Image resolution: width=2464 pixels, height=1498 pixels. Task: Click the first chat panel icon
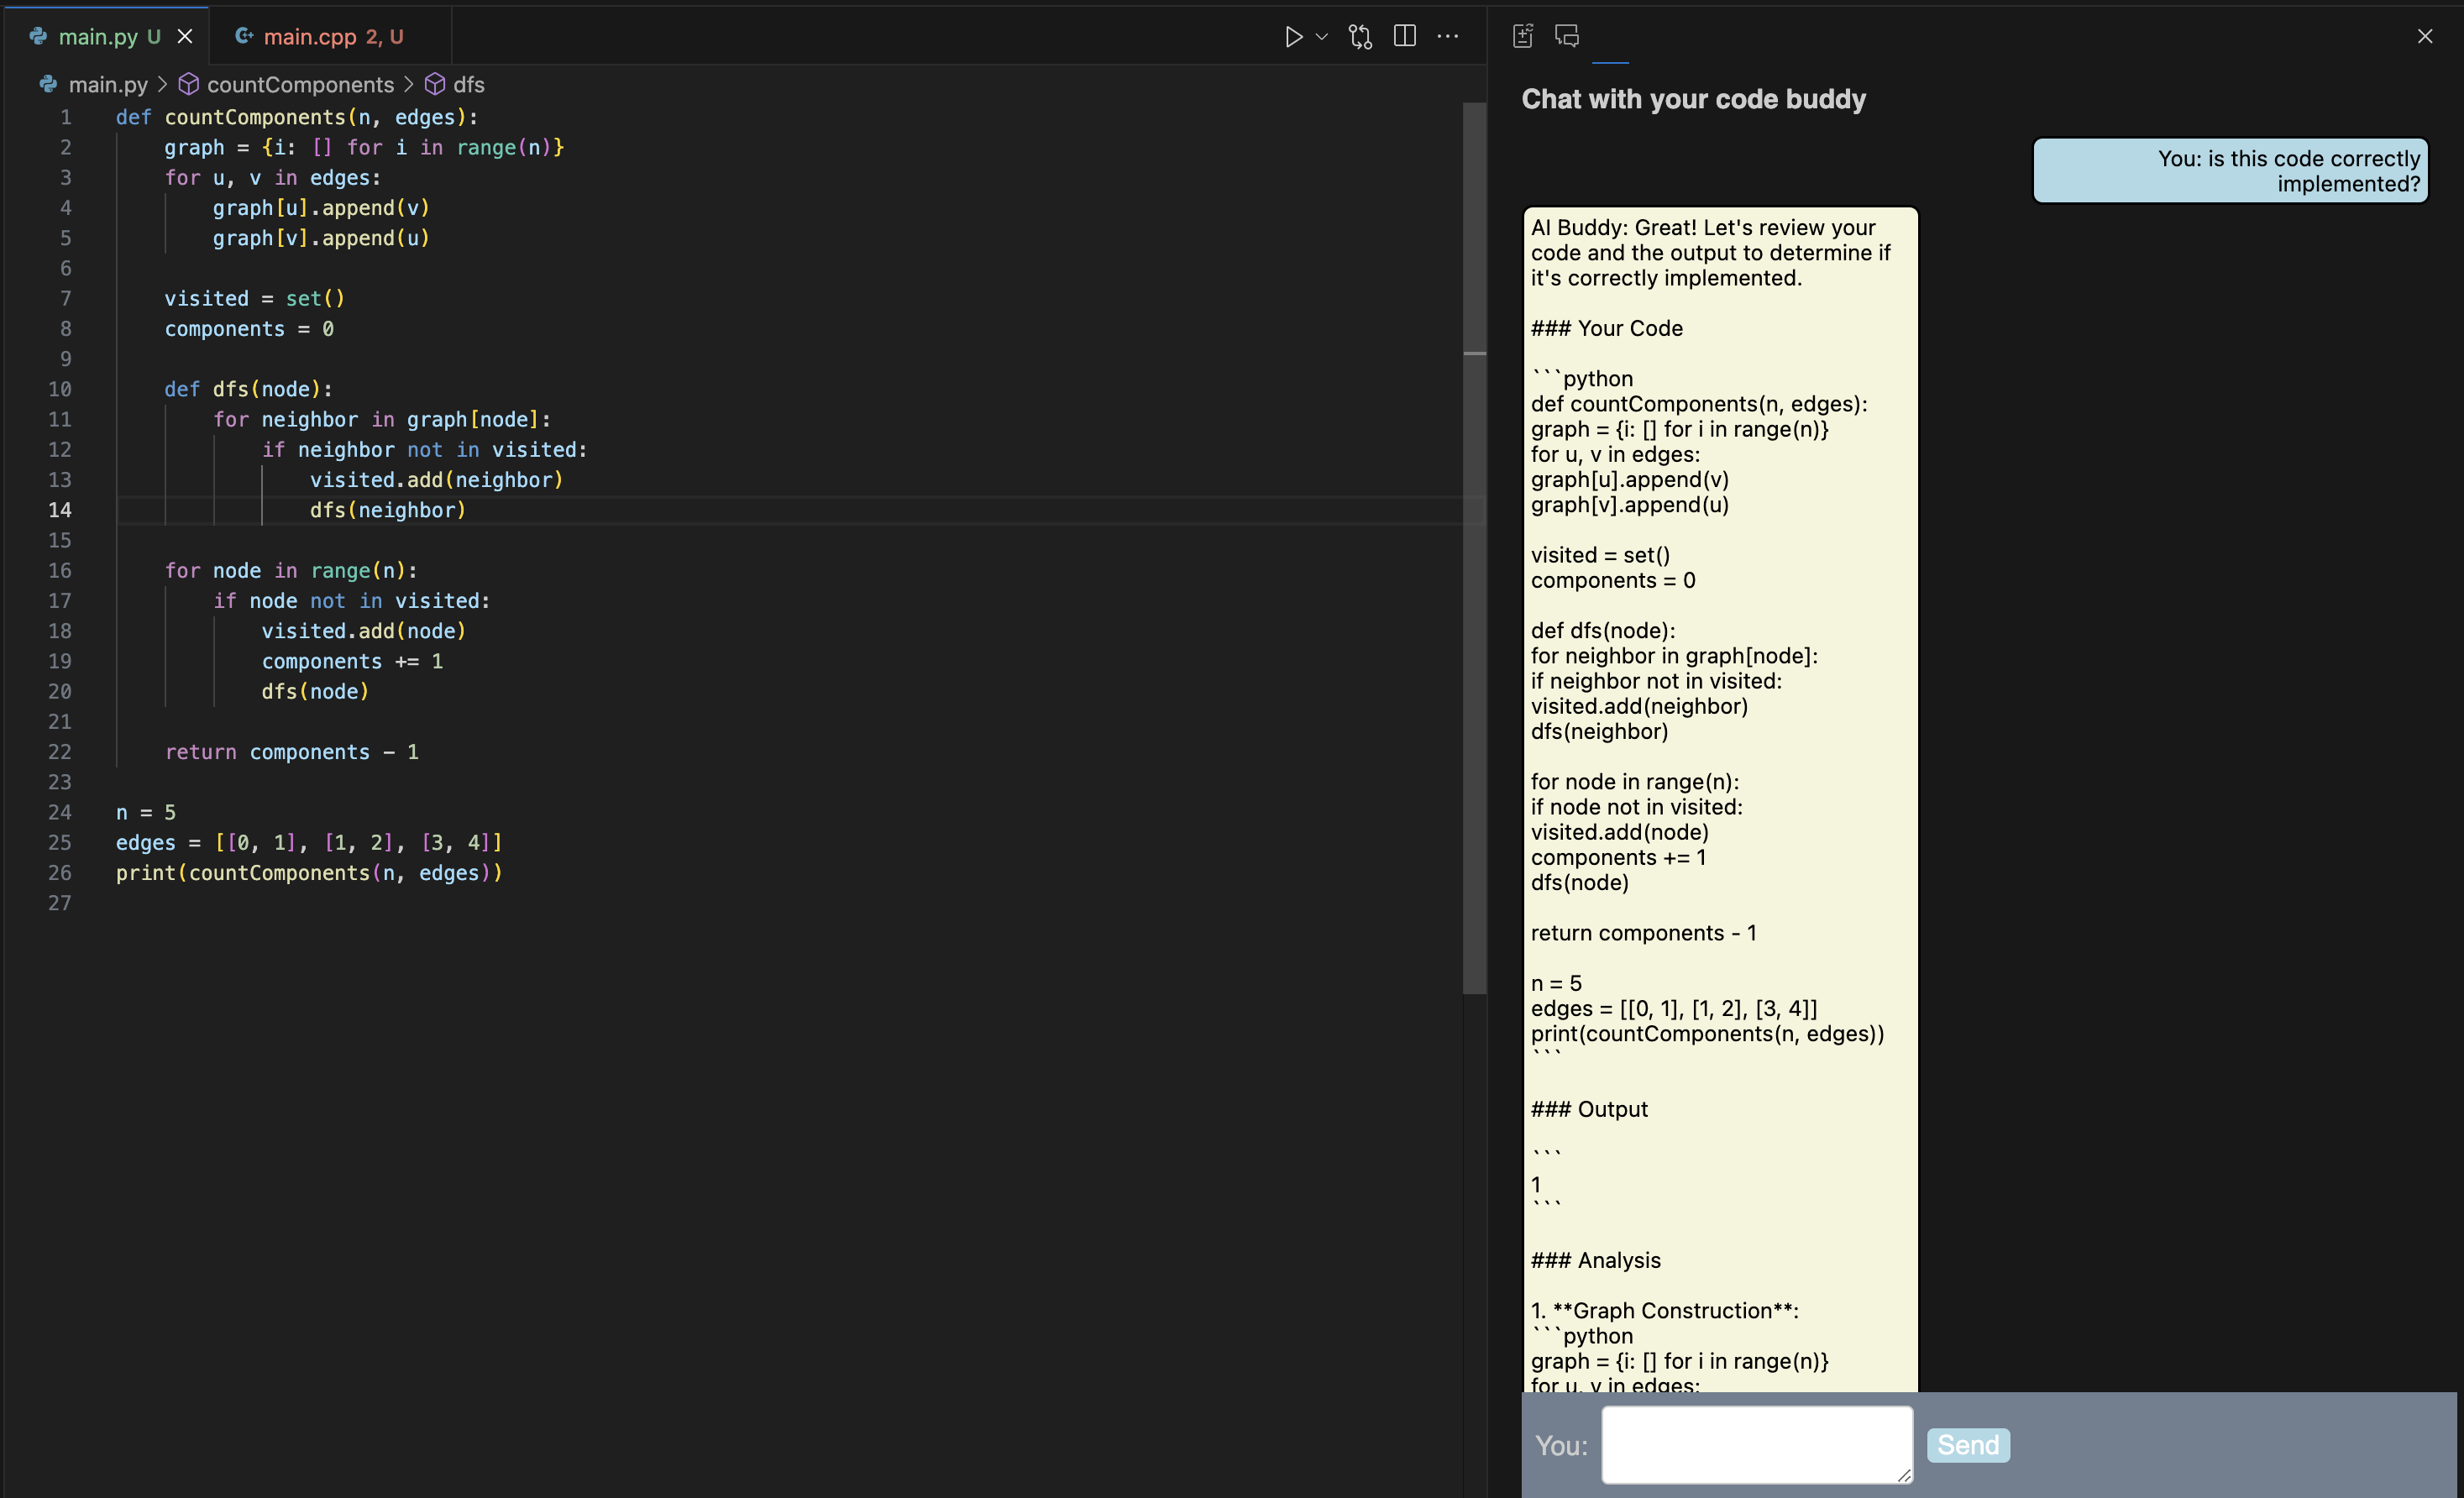(x=1522, y=37)
